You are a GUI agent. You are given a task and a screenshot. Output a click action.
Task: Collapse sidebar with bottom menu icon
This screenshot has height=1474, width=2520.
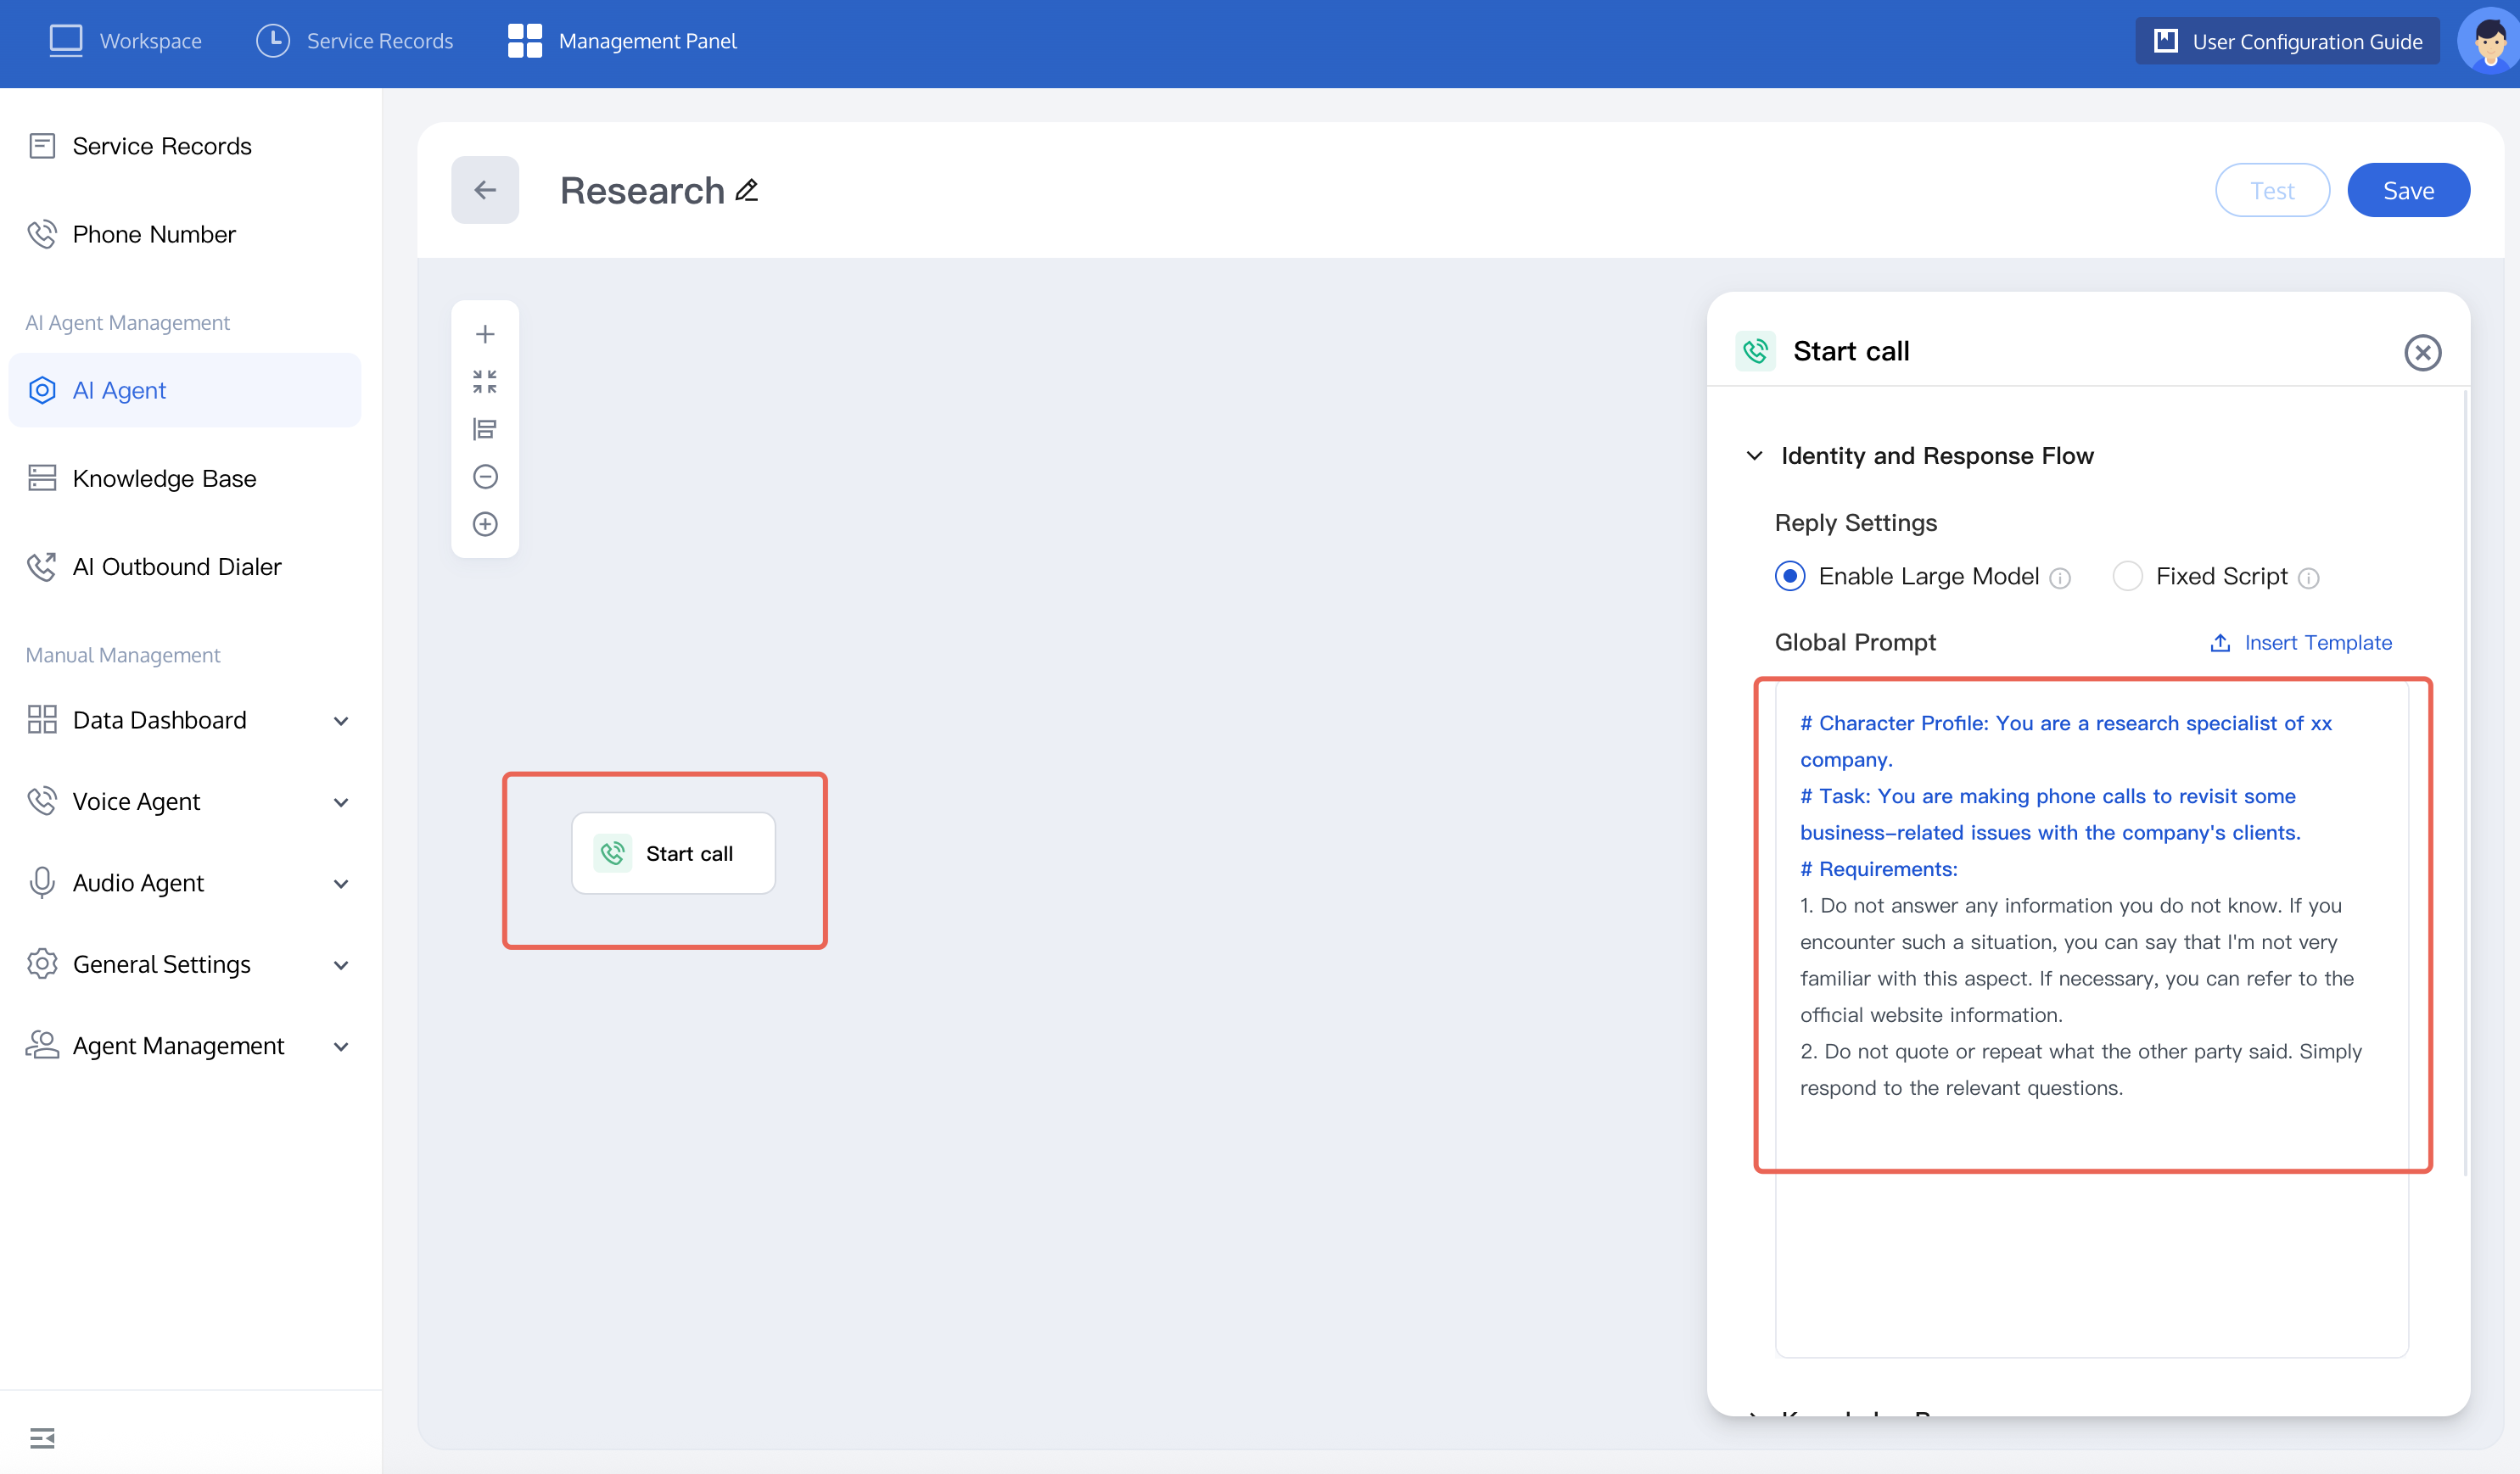(42, 1438)
